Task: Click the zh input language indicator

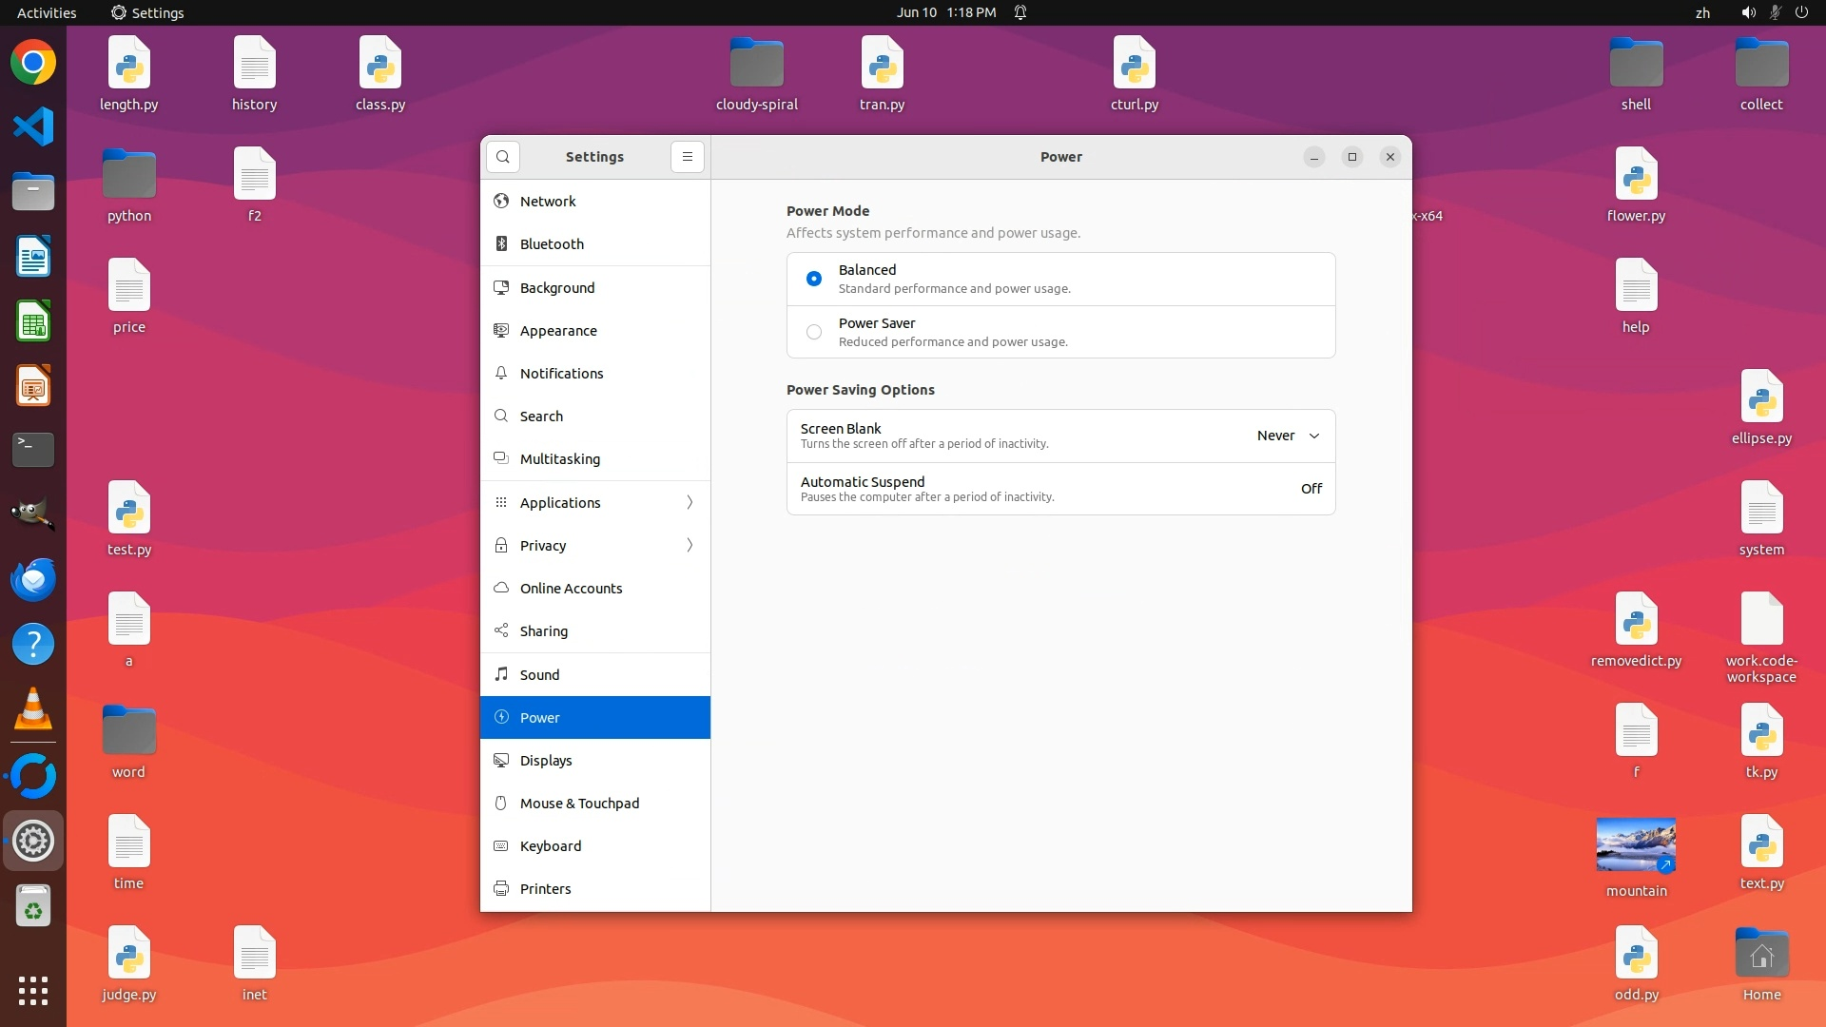Action: point(1702,12)
